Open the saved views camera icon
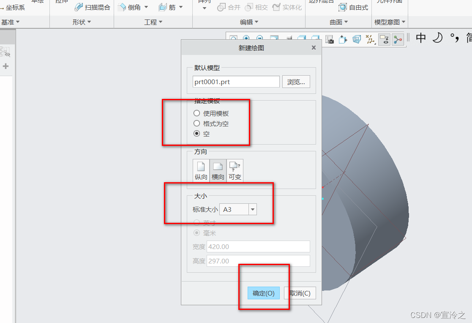The height and width of the screenshot is (323, 472). point(330,39)
